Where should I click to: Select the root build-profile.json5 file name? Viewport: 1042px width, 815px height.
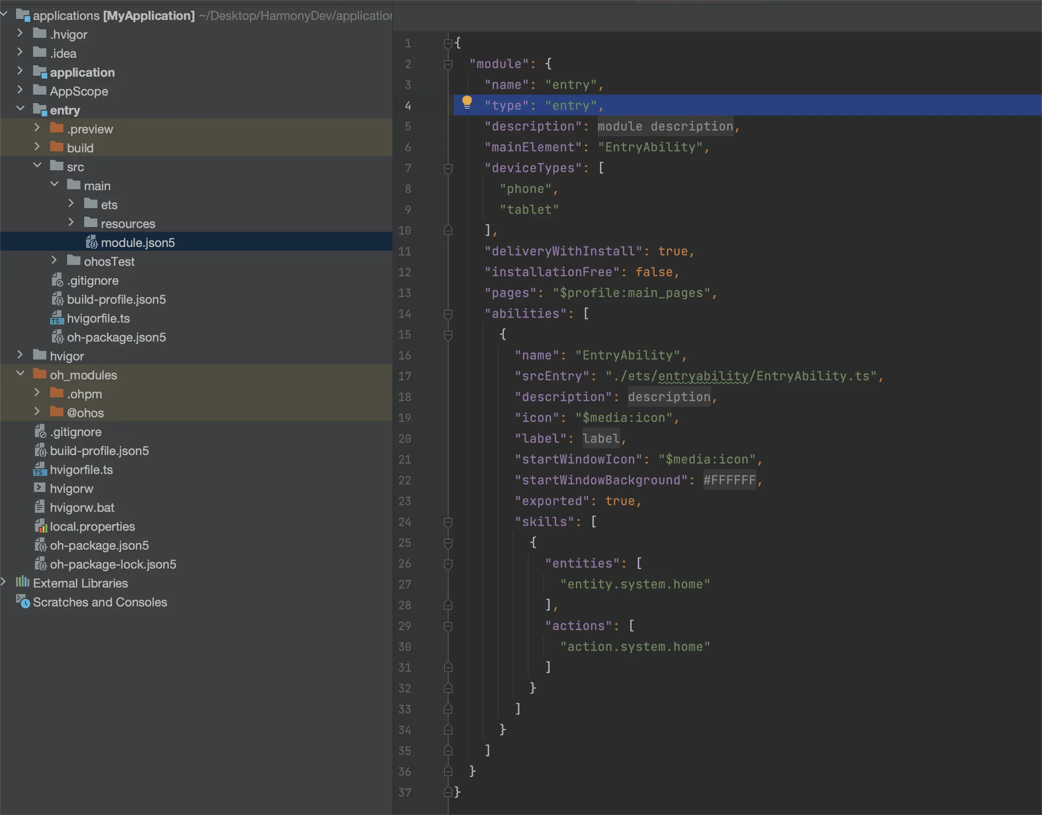coord(99,451)
